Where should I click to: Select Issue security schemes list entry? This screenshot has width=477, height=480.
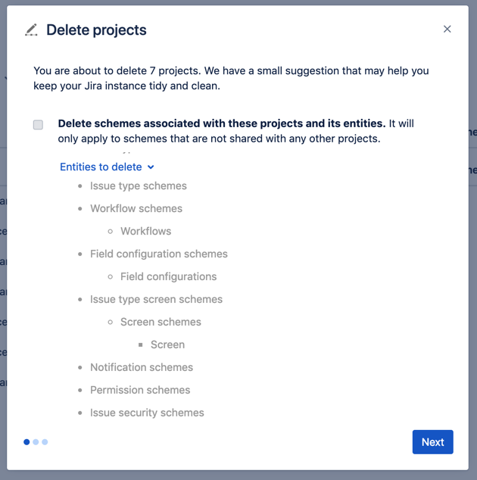point(147,413)
